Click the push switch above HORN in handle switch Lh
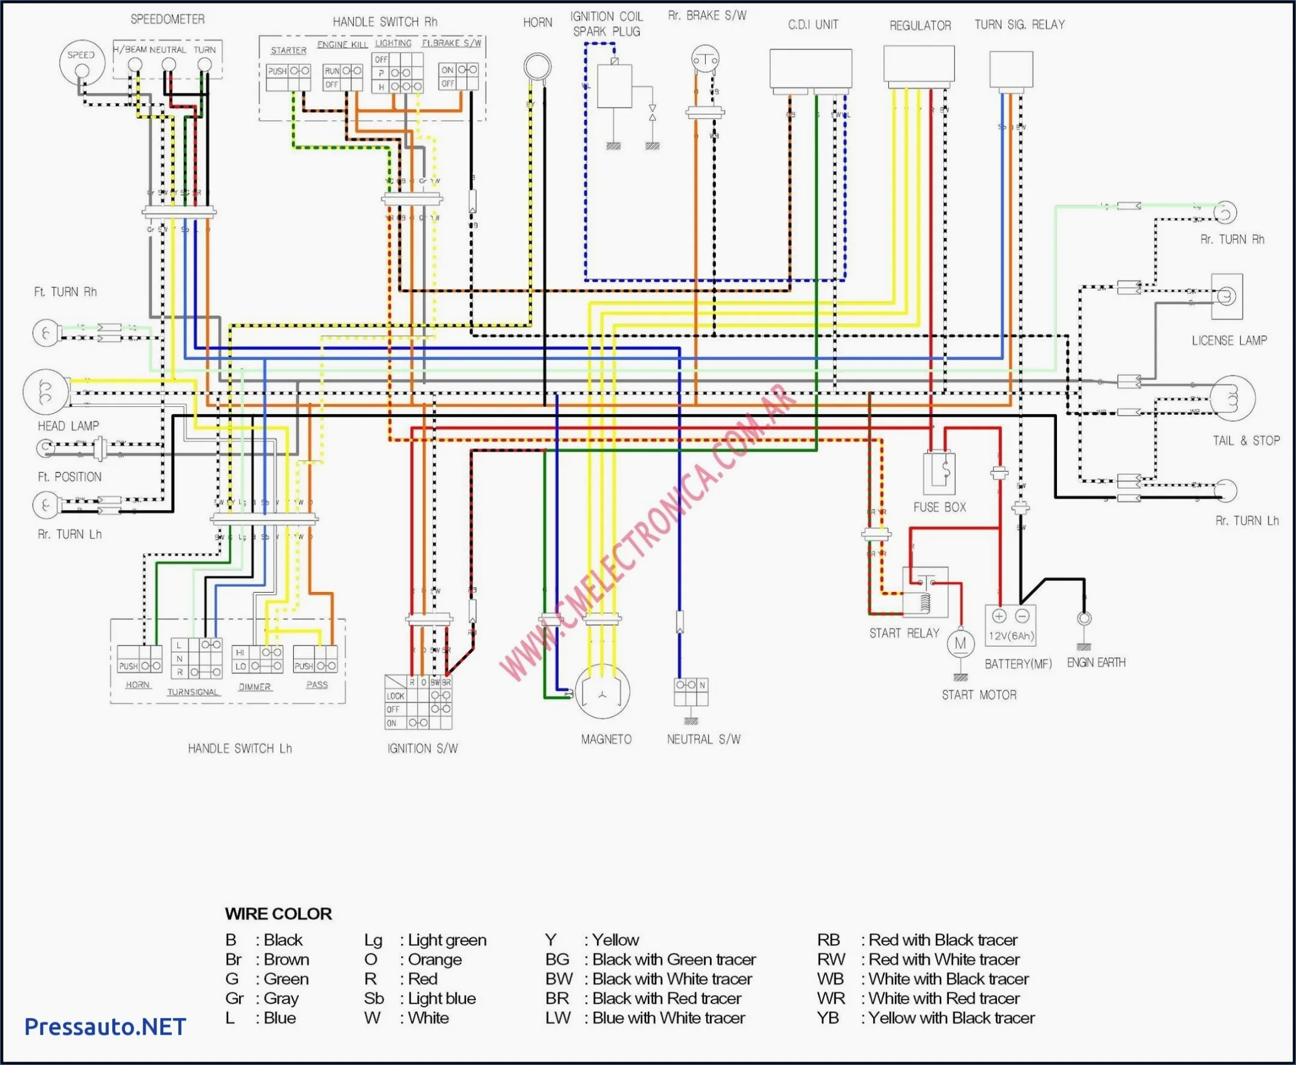1296x1065 pixels. click(140, 659)
